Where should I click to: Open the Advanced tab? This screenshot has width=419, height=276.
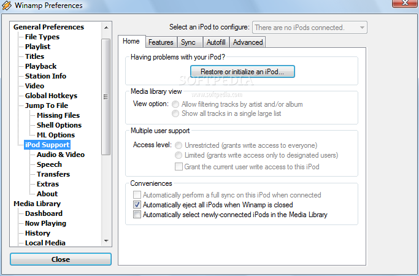(x=248, y=42)
